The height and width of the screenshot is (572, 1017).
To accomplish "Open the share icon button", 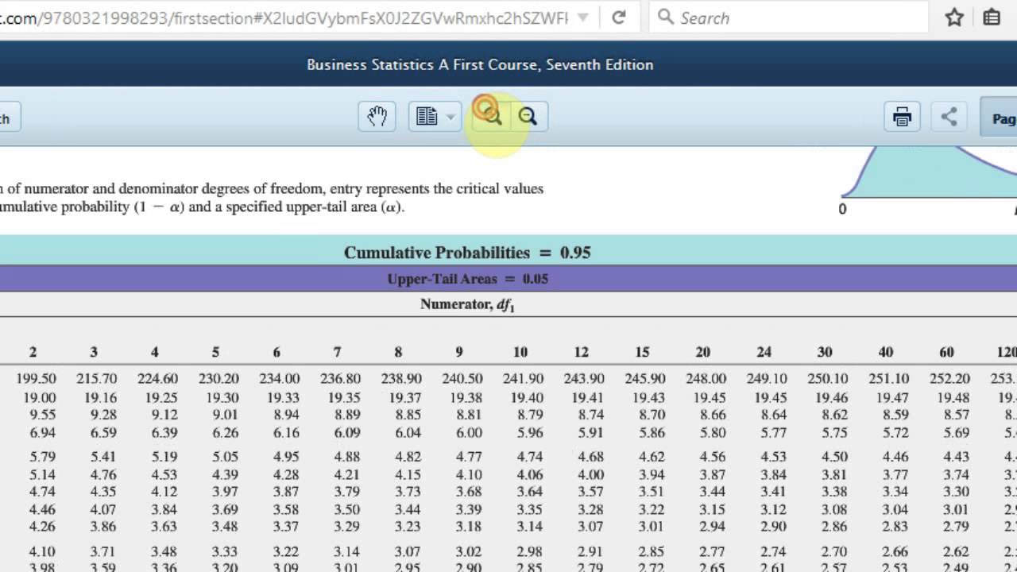I will [949, 118].
